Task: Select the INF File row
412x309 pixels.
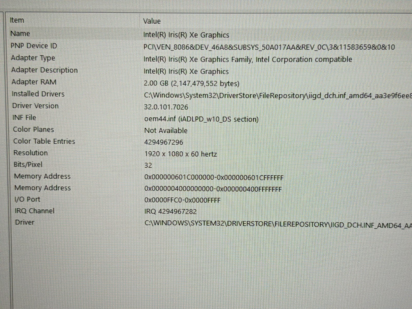Action: pyautogui.click(x=24, y=118)
